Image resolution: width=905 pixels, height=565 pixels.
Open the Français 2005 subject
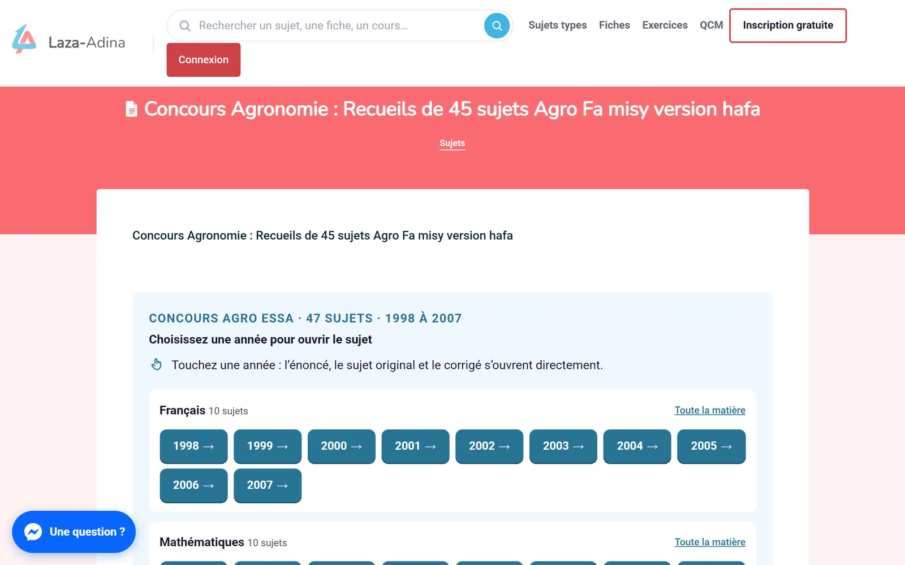(x=711, y=446)
